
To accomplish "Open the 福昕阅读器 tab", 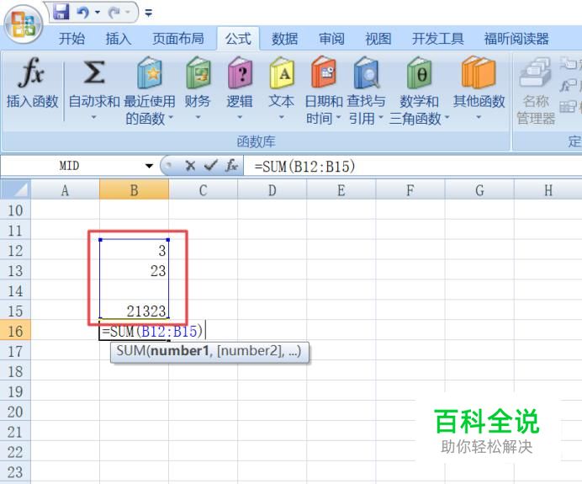I will 516,39.
